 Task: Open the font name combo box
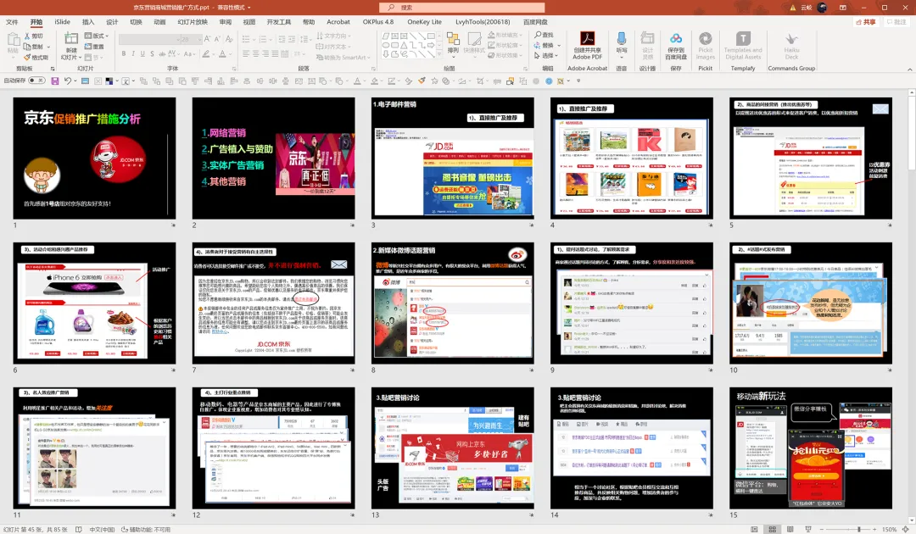[x=149, y=39]
